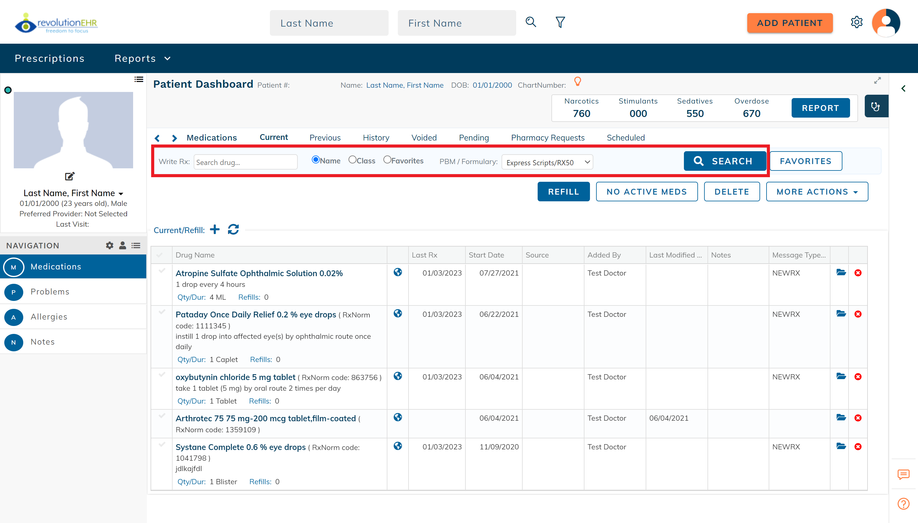Open the Prescriptions menu
This screenshot has width=918, height=523.
tap(50, 58)
